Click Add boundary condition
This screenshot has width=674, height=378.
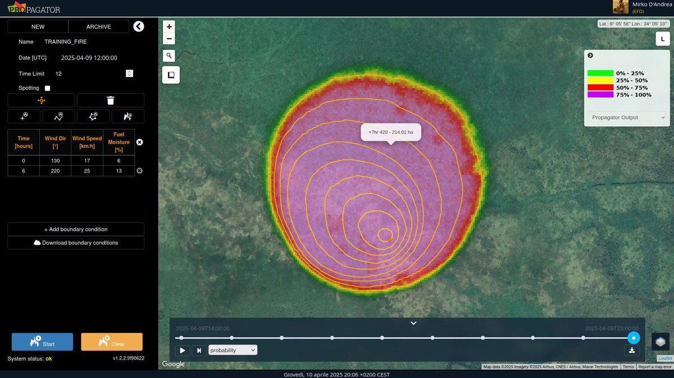pos(76,229)
